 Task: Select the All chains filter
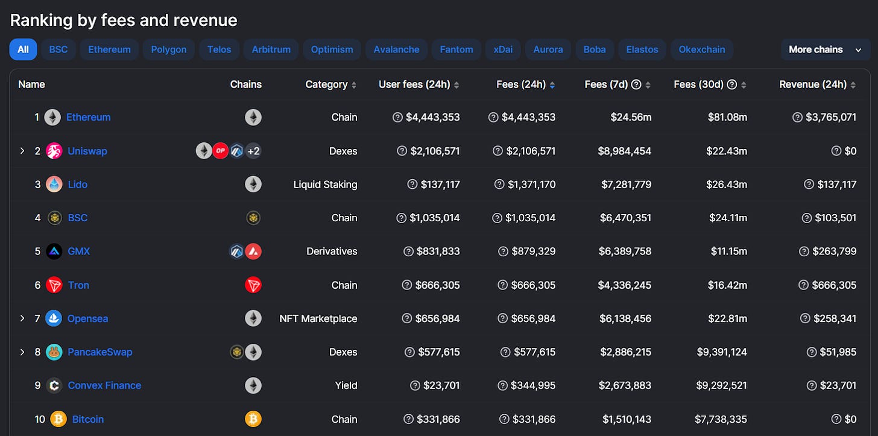tap(23, 49)
